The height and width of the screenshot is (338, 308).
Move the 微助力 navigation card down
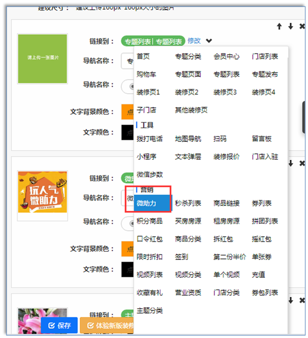coord(291,164)
